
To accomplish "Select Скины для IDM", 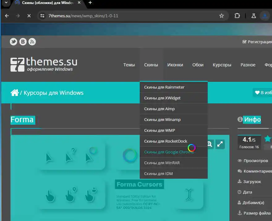I will (174, 173).
